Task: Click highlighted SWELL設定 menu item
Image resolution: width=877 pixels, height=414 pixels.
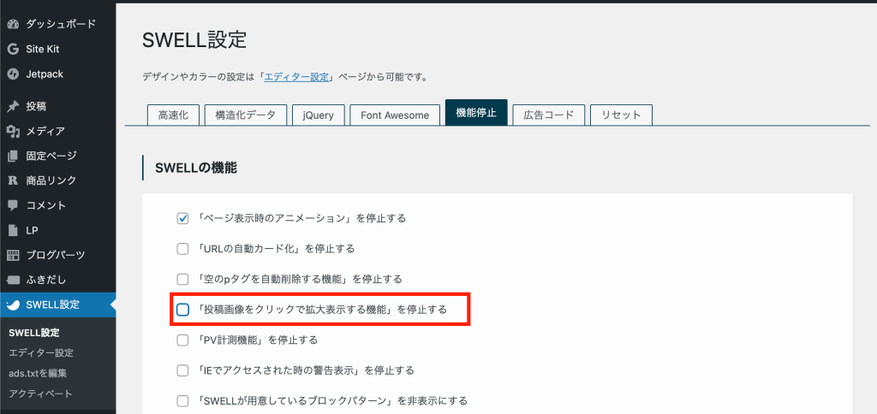Action: [x=58, y=305]
